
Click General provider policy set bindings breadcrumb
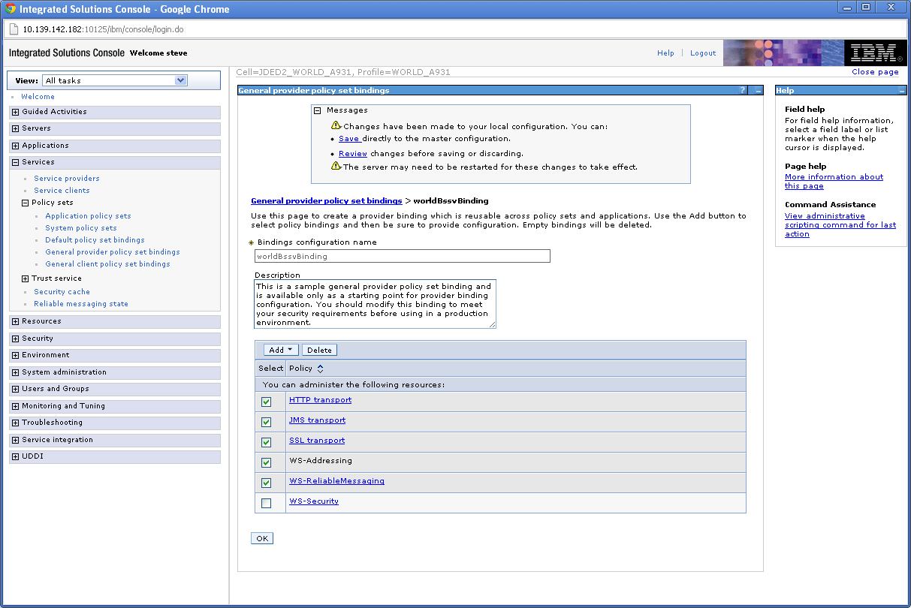pyautogui.click(x=327, y=201)
